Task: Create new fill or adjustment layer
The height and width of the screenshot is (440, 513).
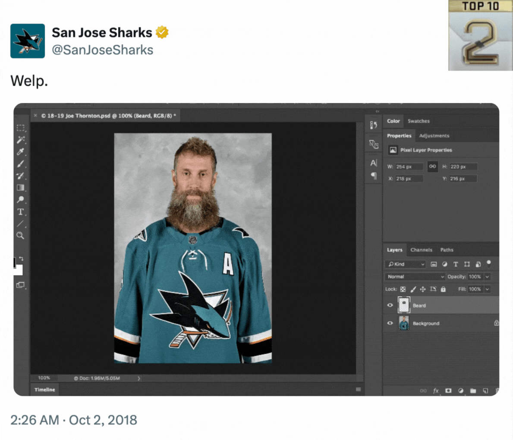Action: [x=461, y=390]
